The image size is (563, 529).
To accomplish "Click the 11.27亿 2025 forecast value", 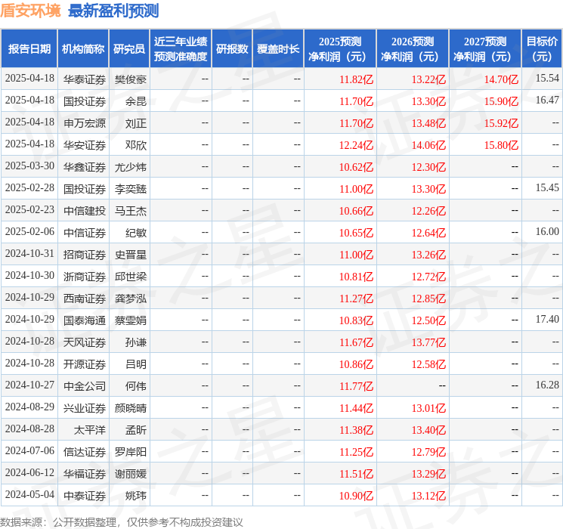I will (x=356, y=299).
